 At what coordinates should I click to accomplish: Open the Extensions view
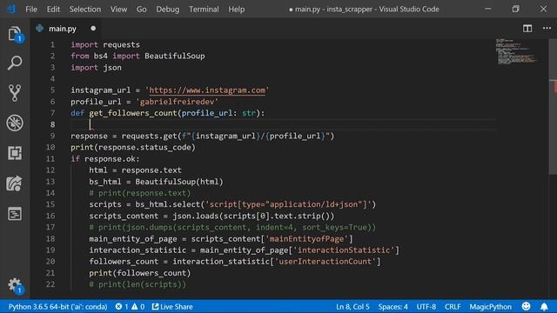[15, 153]
